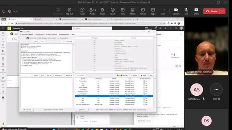This screenshot has width=232, height=130.
Task: Click Gregor Brunner's video tile
Action: 206,47
